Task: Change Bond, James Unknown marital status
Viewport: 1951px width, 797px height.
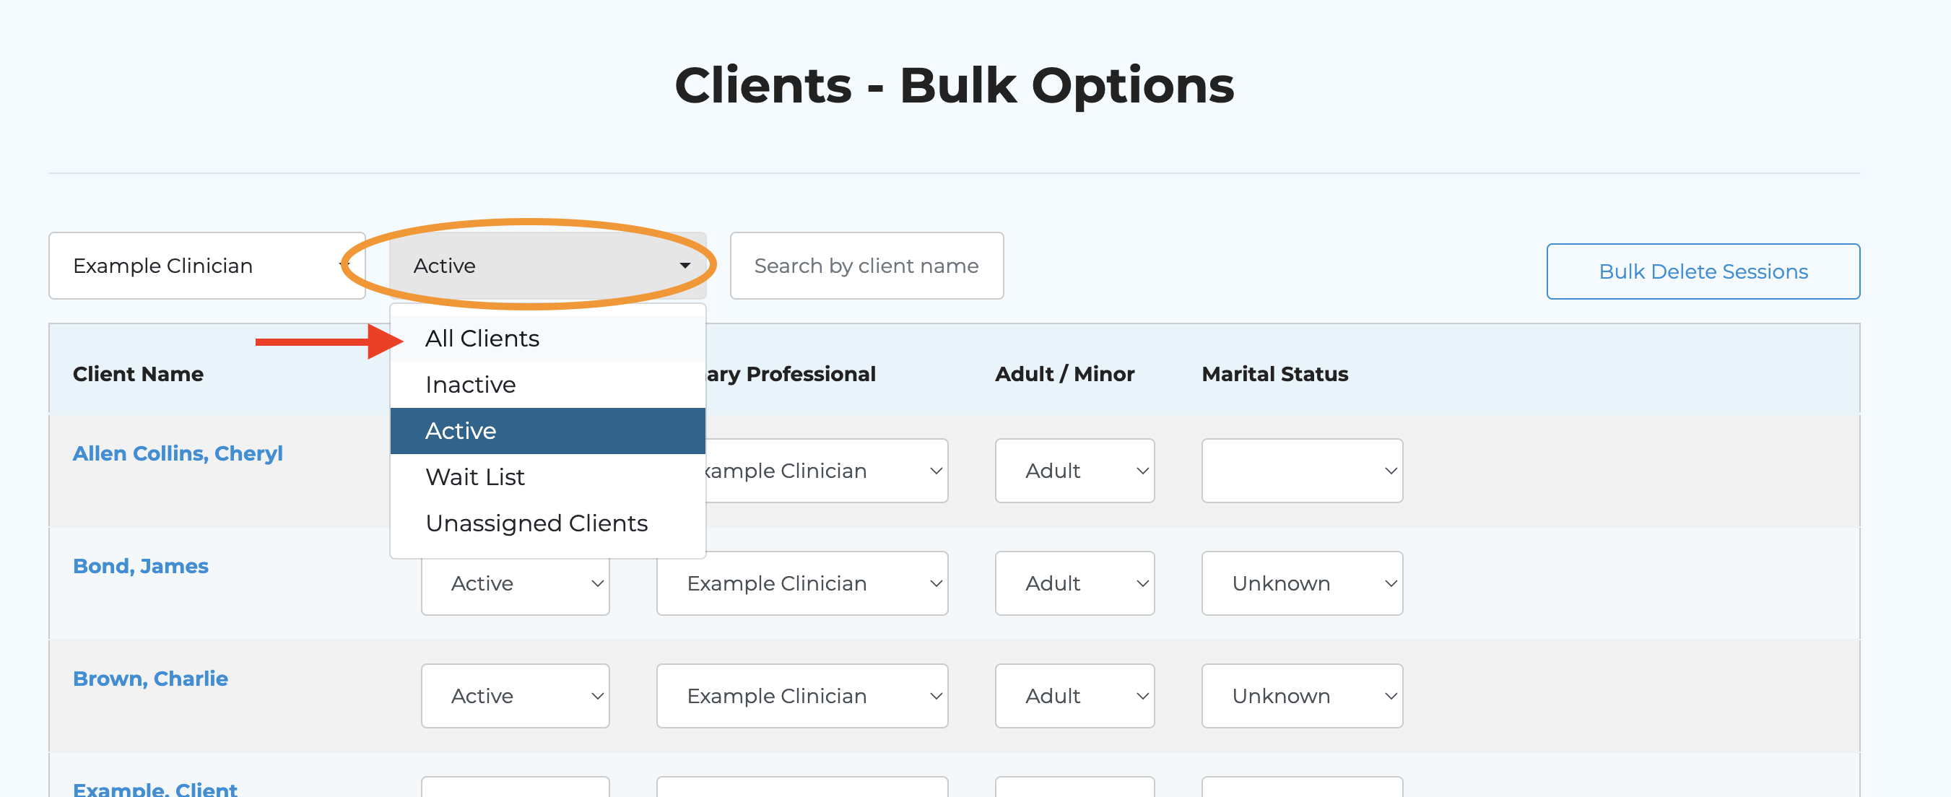Action: [x=1301, y=583]
